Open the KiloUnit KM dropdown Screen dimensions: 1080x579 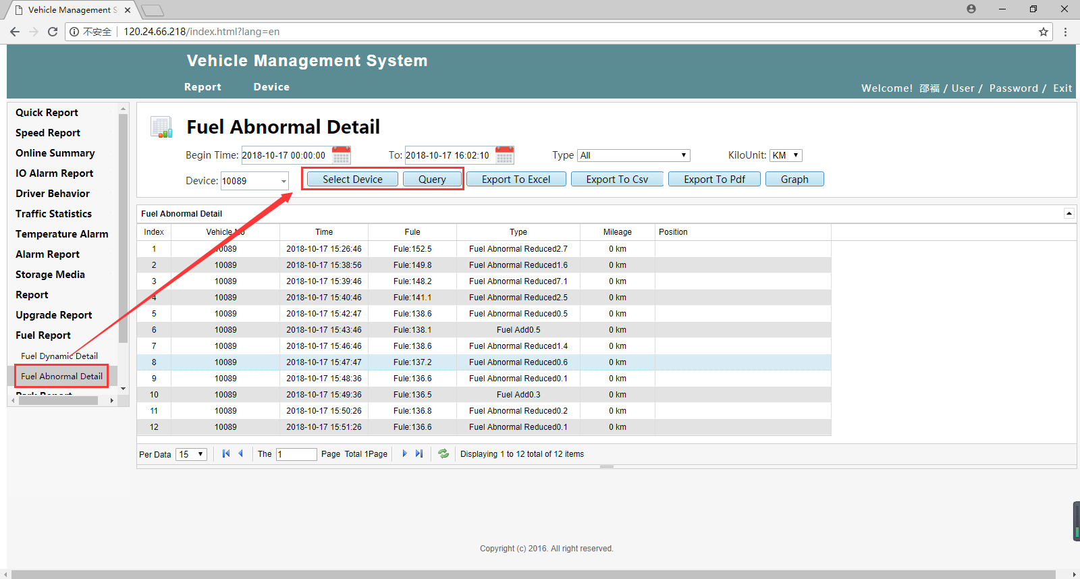pos(786,155)
